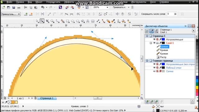199x112 pixels.
Task: Click the Delete nodes icon
Action: coord(31,14)
